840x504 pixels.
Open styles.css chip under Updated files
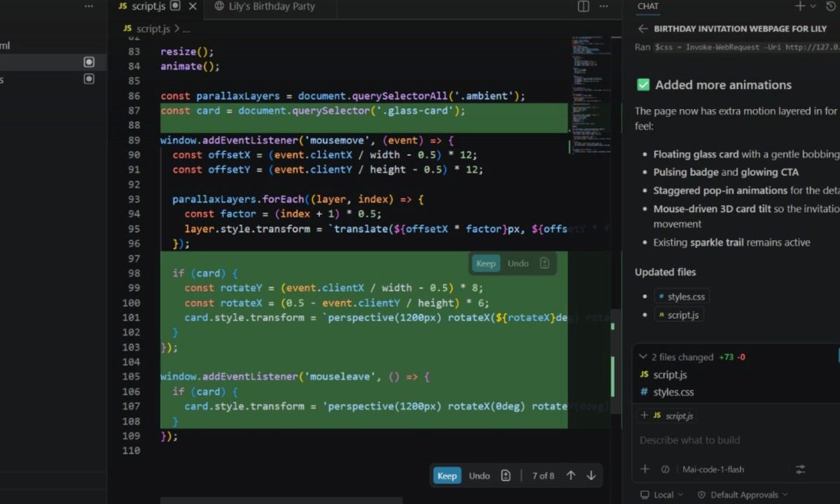[x=682, y=297]
